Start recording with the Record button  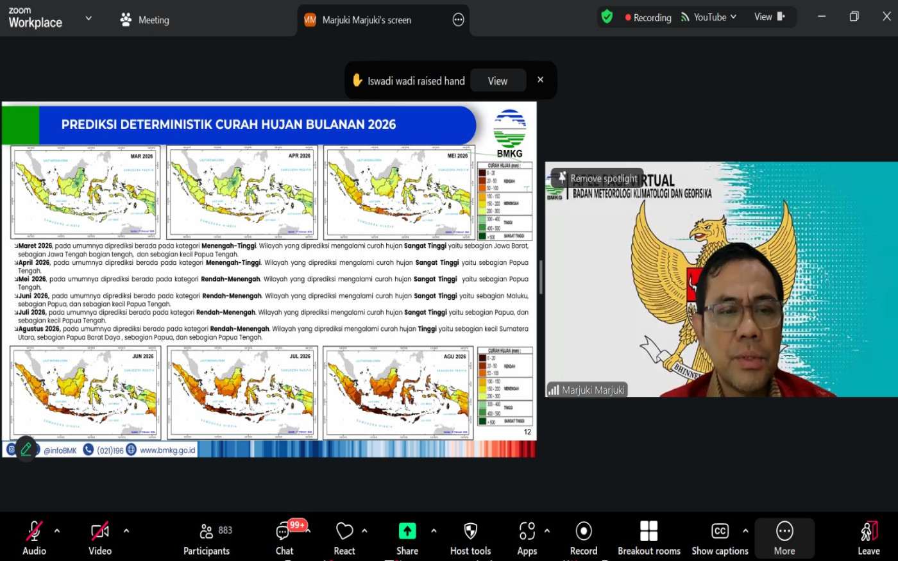pos(583,538)
